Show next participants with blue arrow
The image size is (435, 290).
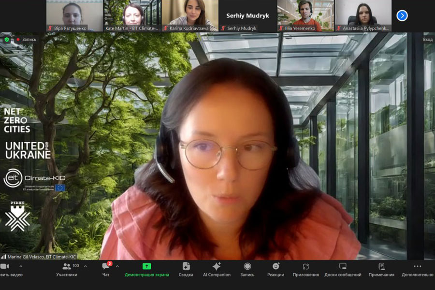point(402,15)
